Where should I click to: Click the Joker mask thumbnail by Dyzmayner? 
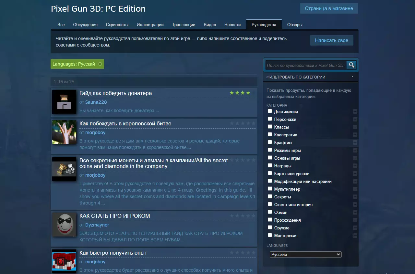tap(64, 224)
